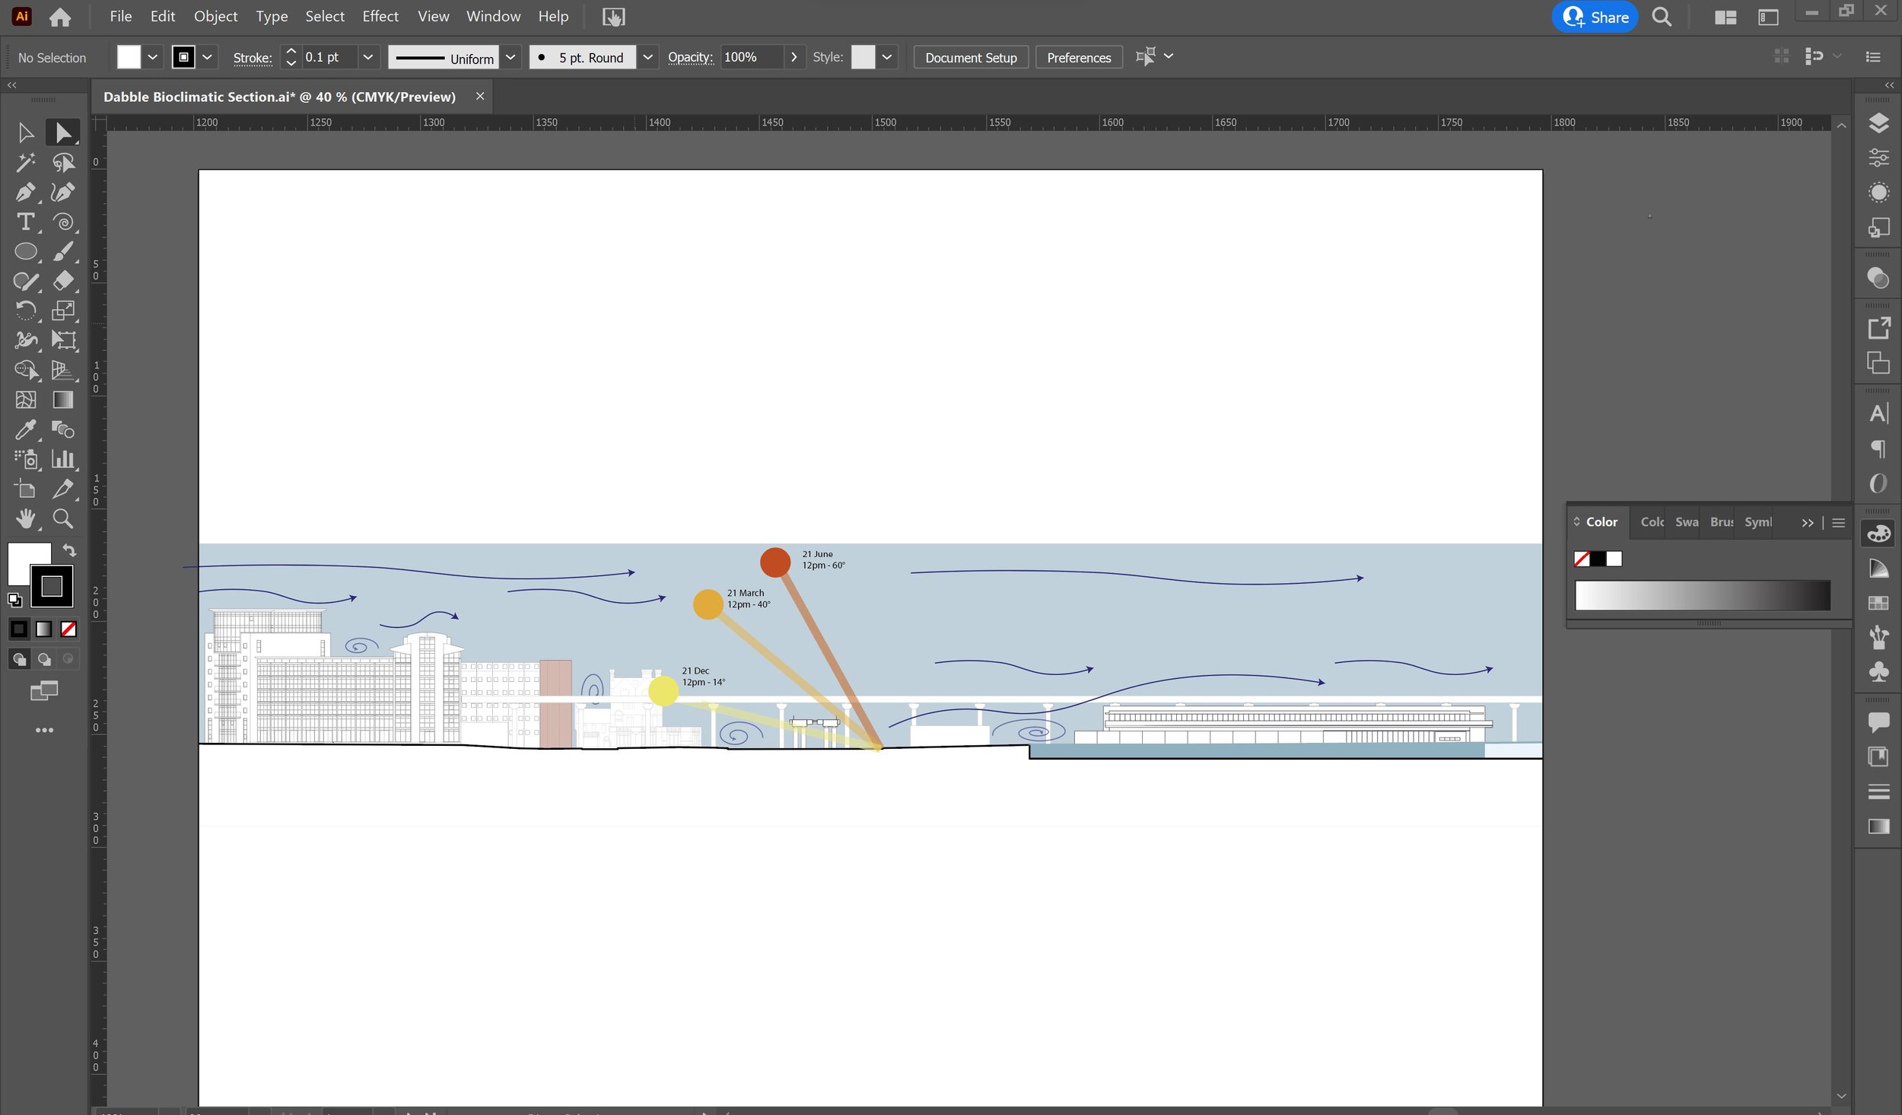Select the Zoom tool
Viewport: 1902px width, 1115px height.
[x=63, y=519]
